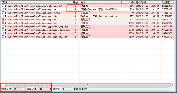Click the file icon beside list_aspx.jpg
The height and width of the screenshot is (93, 177).
click(3, 30)
